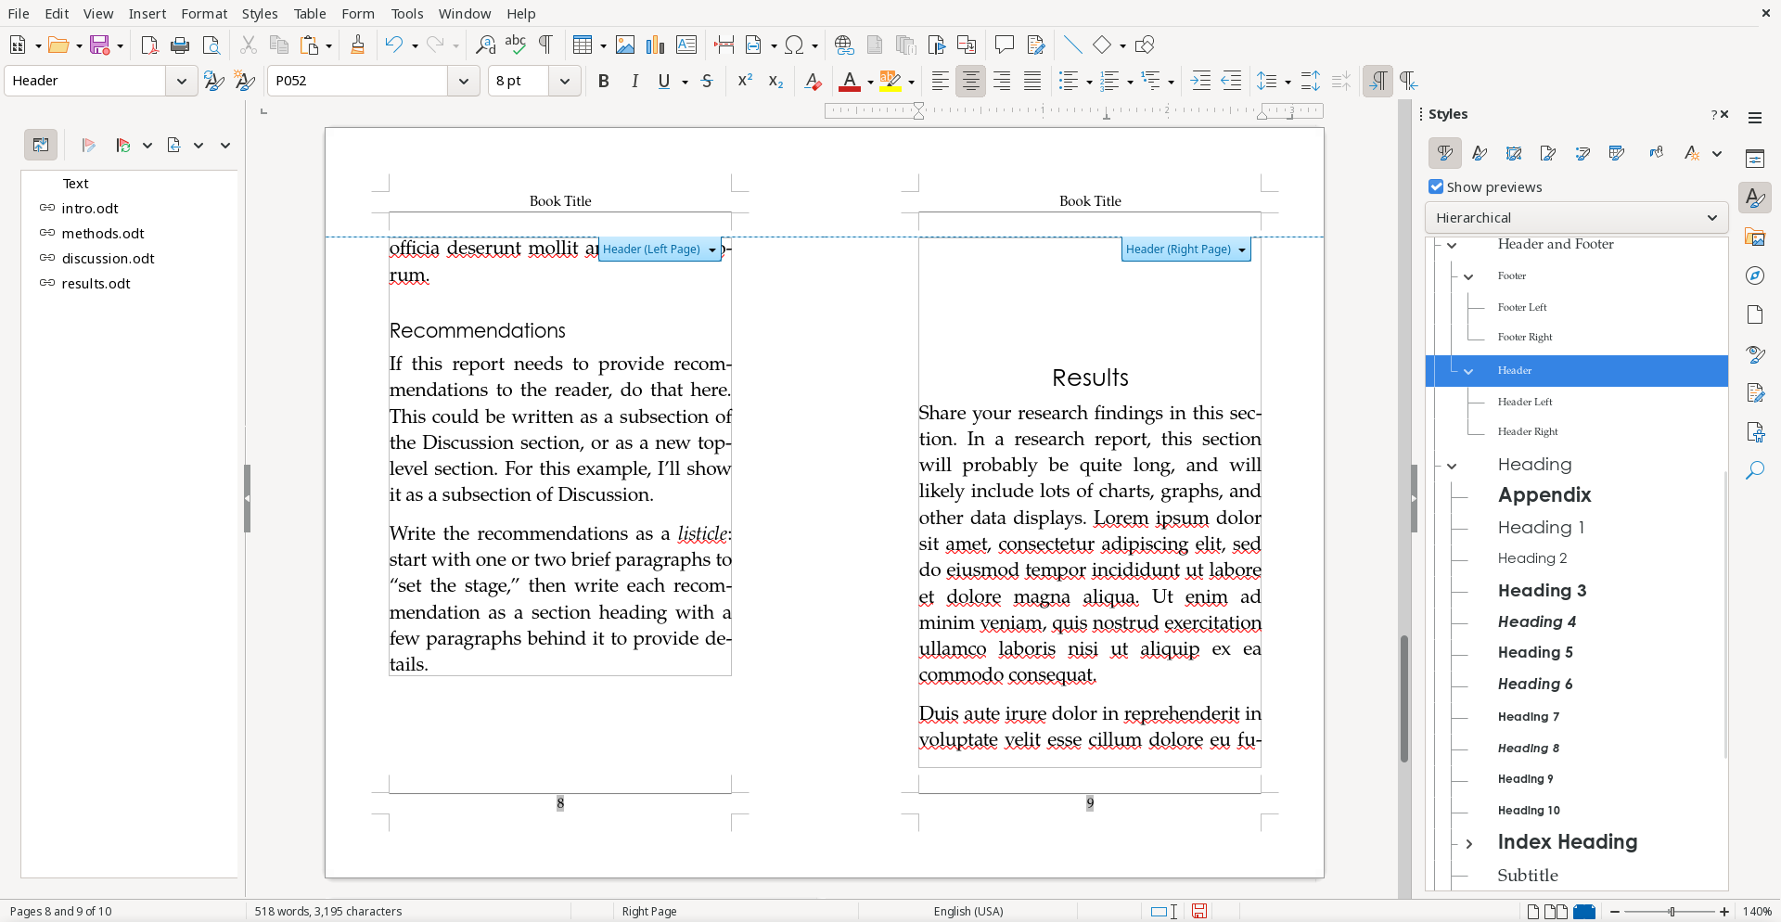Insert a hyperlink

click(x=844, y=45)
